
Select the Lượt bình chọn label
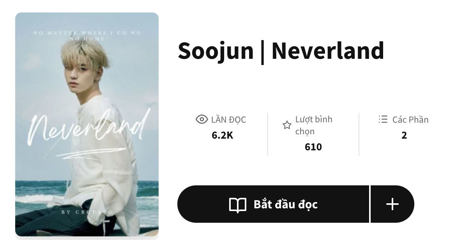point(314,125)
